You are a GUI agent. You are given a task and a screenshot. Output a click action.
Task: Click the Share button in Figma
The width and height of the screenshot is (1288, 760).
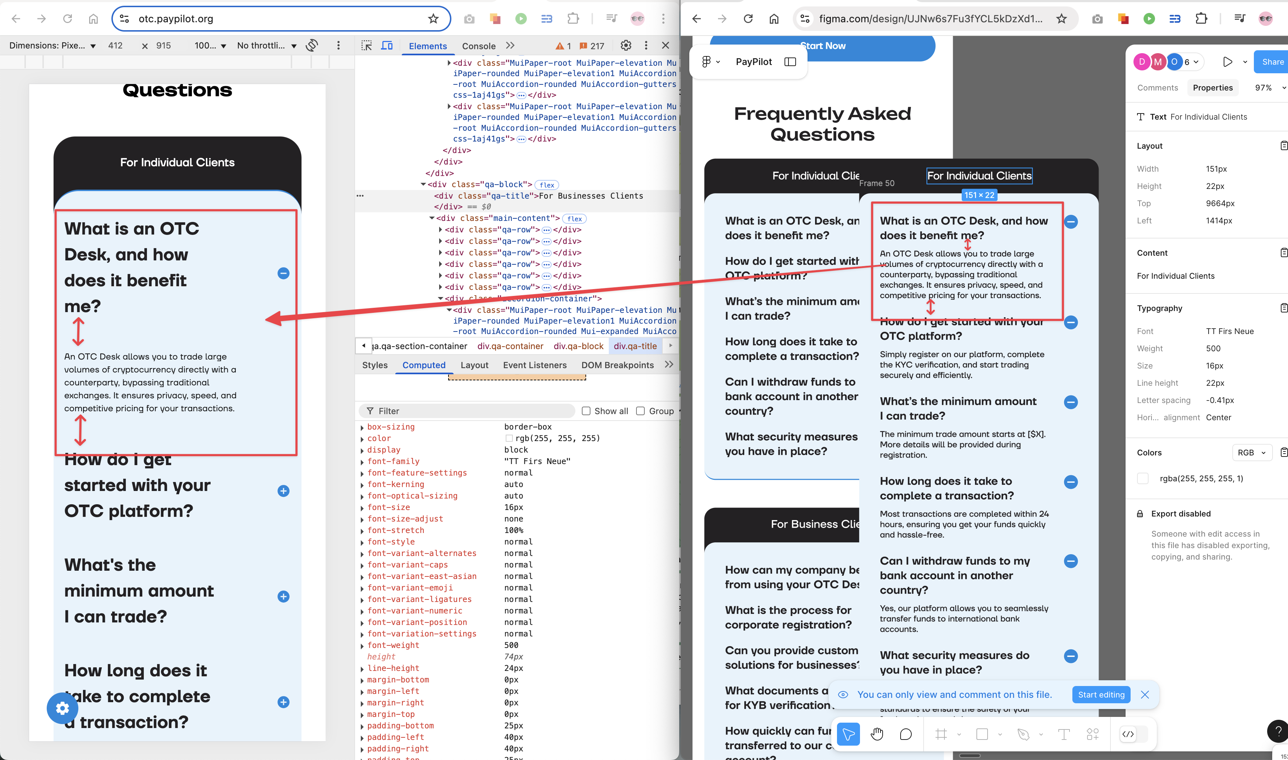coord(1271,62)
